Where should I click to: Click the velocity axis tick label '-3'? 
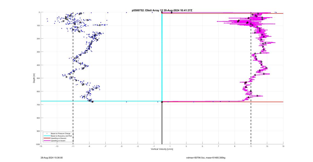pyautogui.click(x=138, y=146)
